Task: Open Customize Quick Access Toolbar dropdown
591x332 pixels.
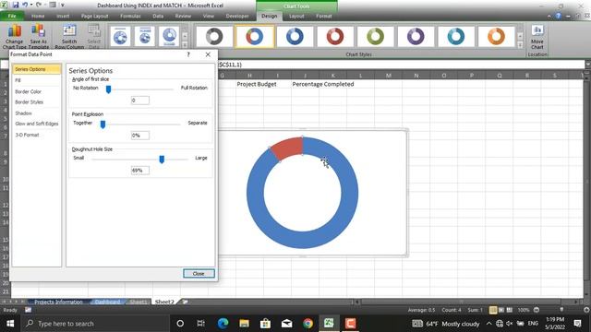Action: click(x=63, y=6)
